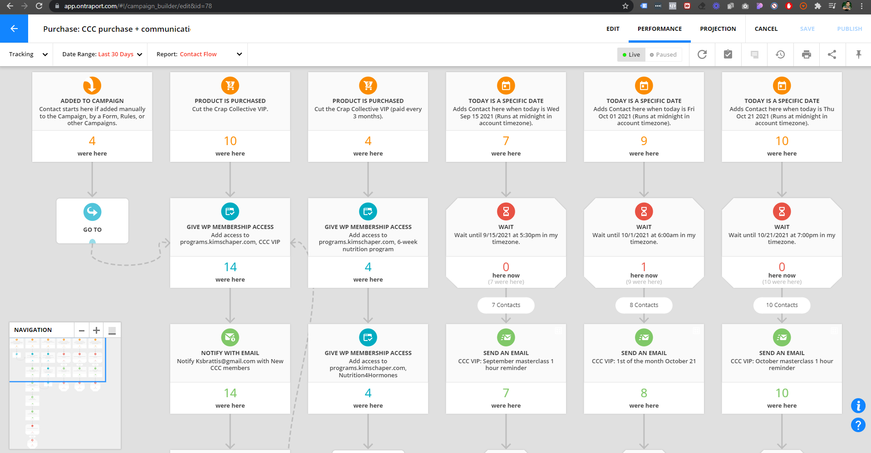The height and width of the screenshot is (453, 871).
Task: Click the membership access icon for CCC VIP
Action: click(x=230, y=211)
